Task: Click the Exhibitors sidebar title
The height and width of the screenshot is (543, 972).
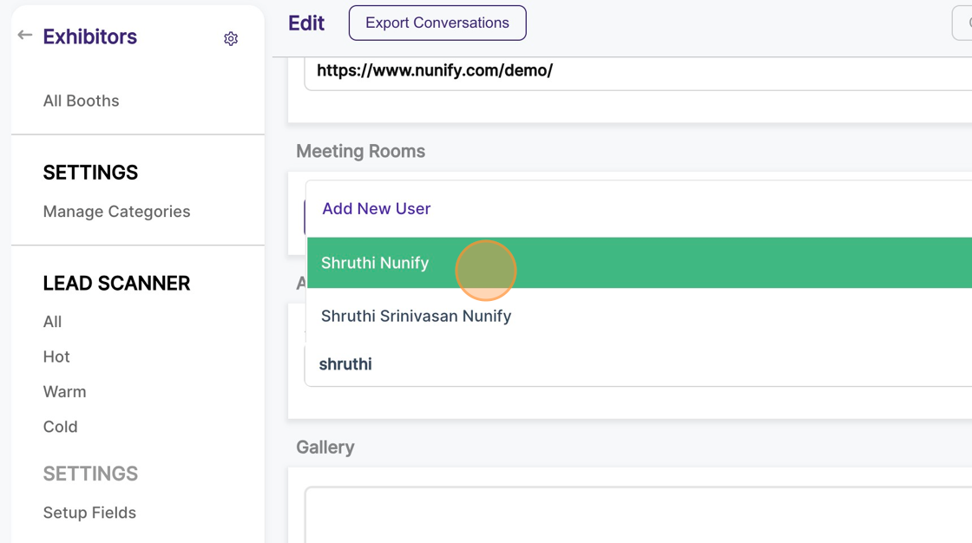Action: (90, 36)
